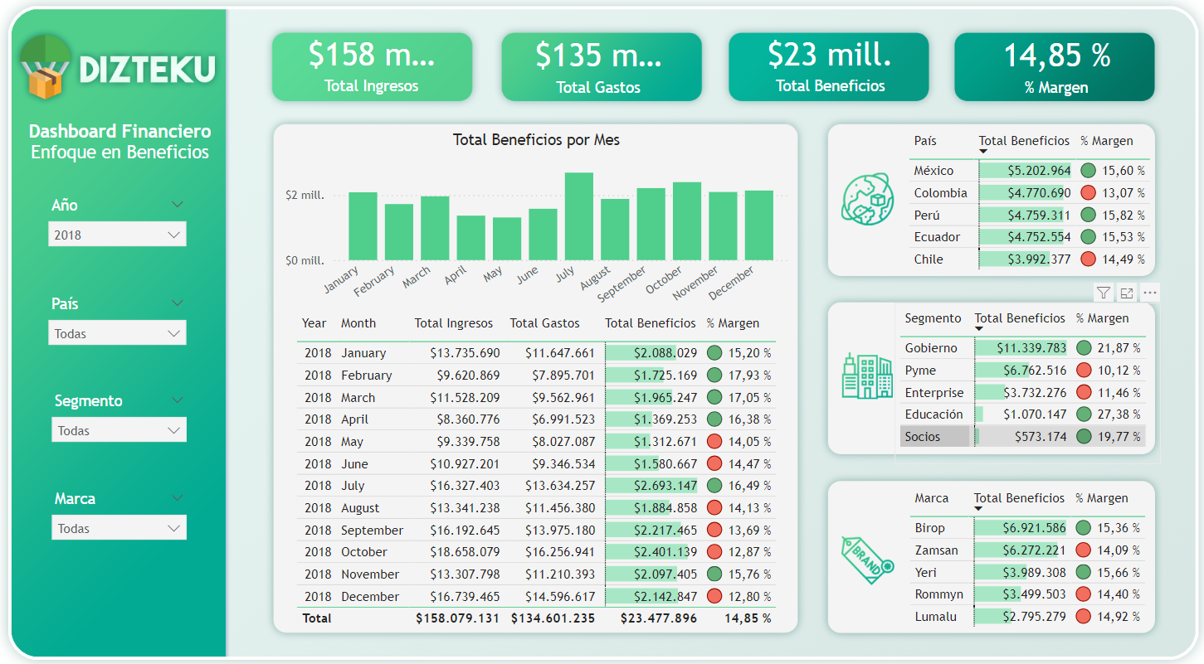
Task: Open the 2018 year dropdown
Action: 117,234
